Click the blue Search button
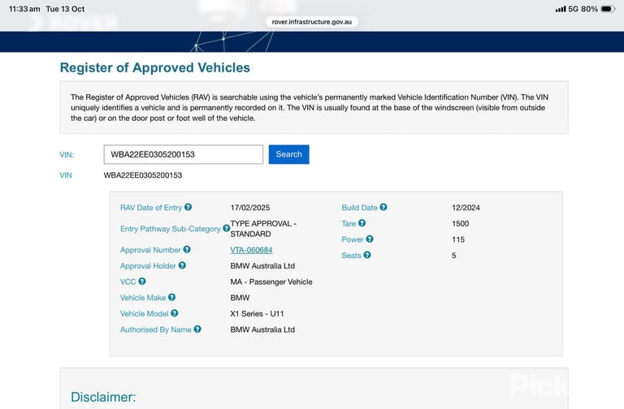The height and width of the screenshot is (409, 624). click(x=289, y=154)
